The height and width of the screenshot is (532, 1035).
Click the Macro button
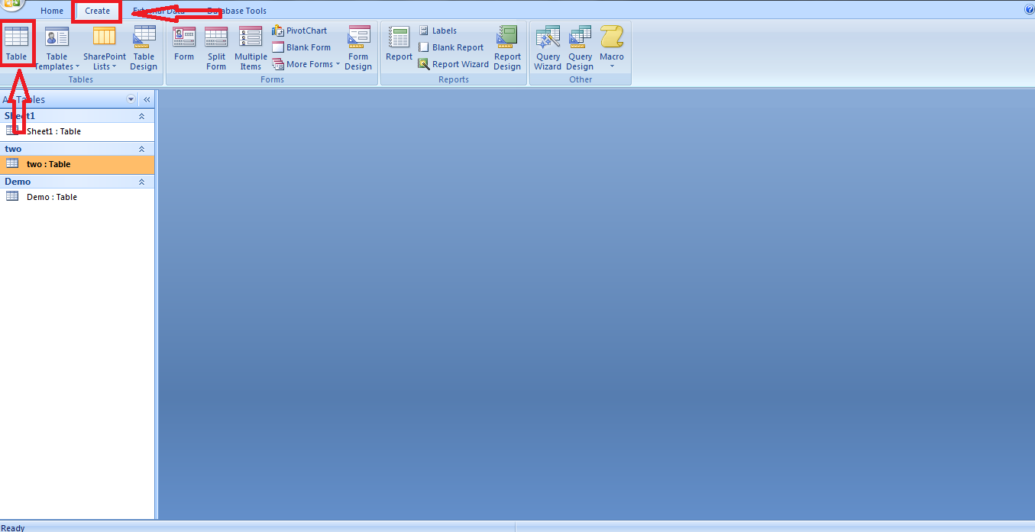612,43
